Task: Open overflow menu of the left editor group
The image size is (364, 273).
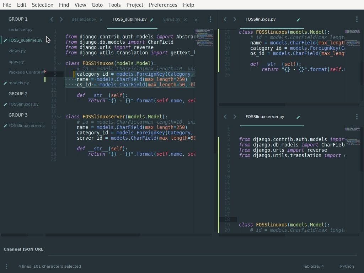Action: [210, 19]
